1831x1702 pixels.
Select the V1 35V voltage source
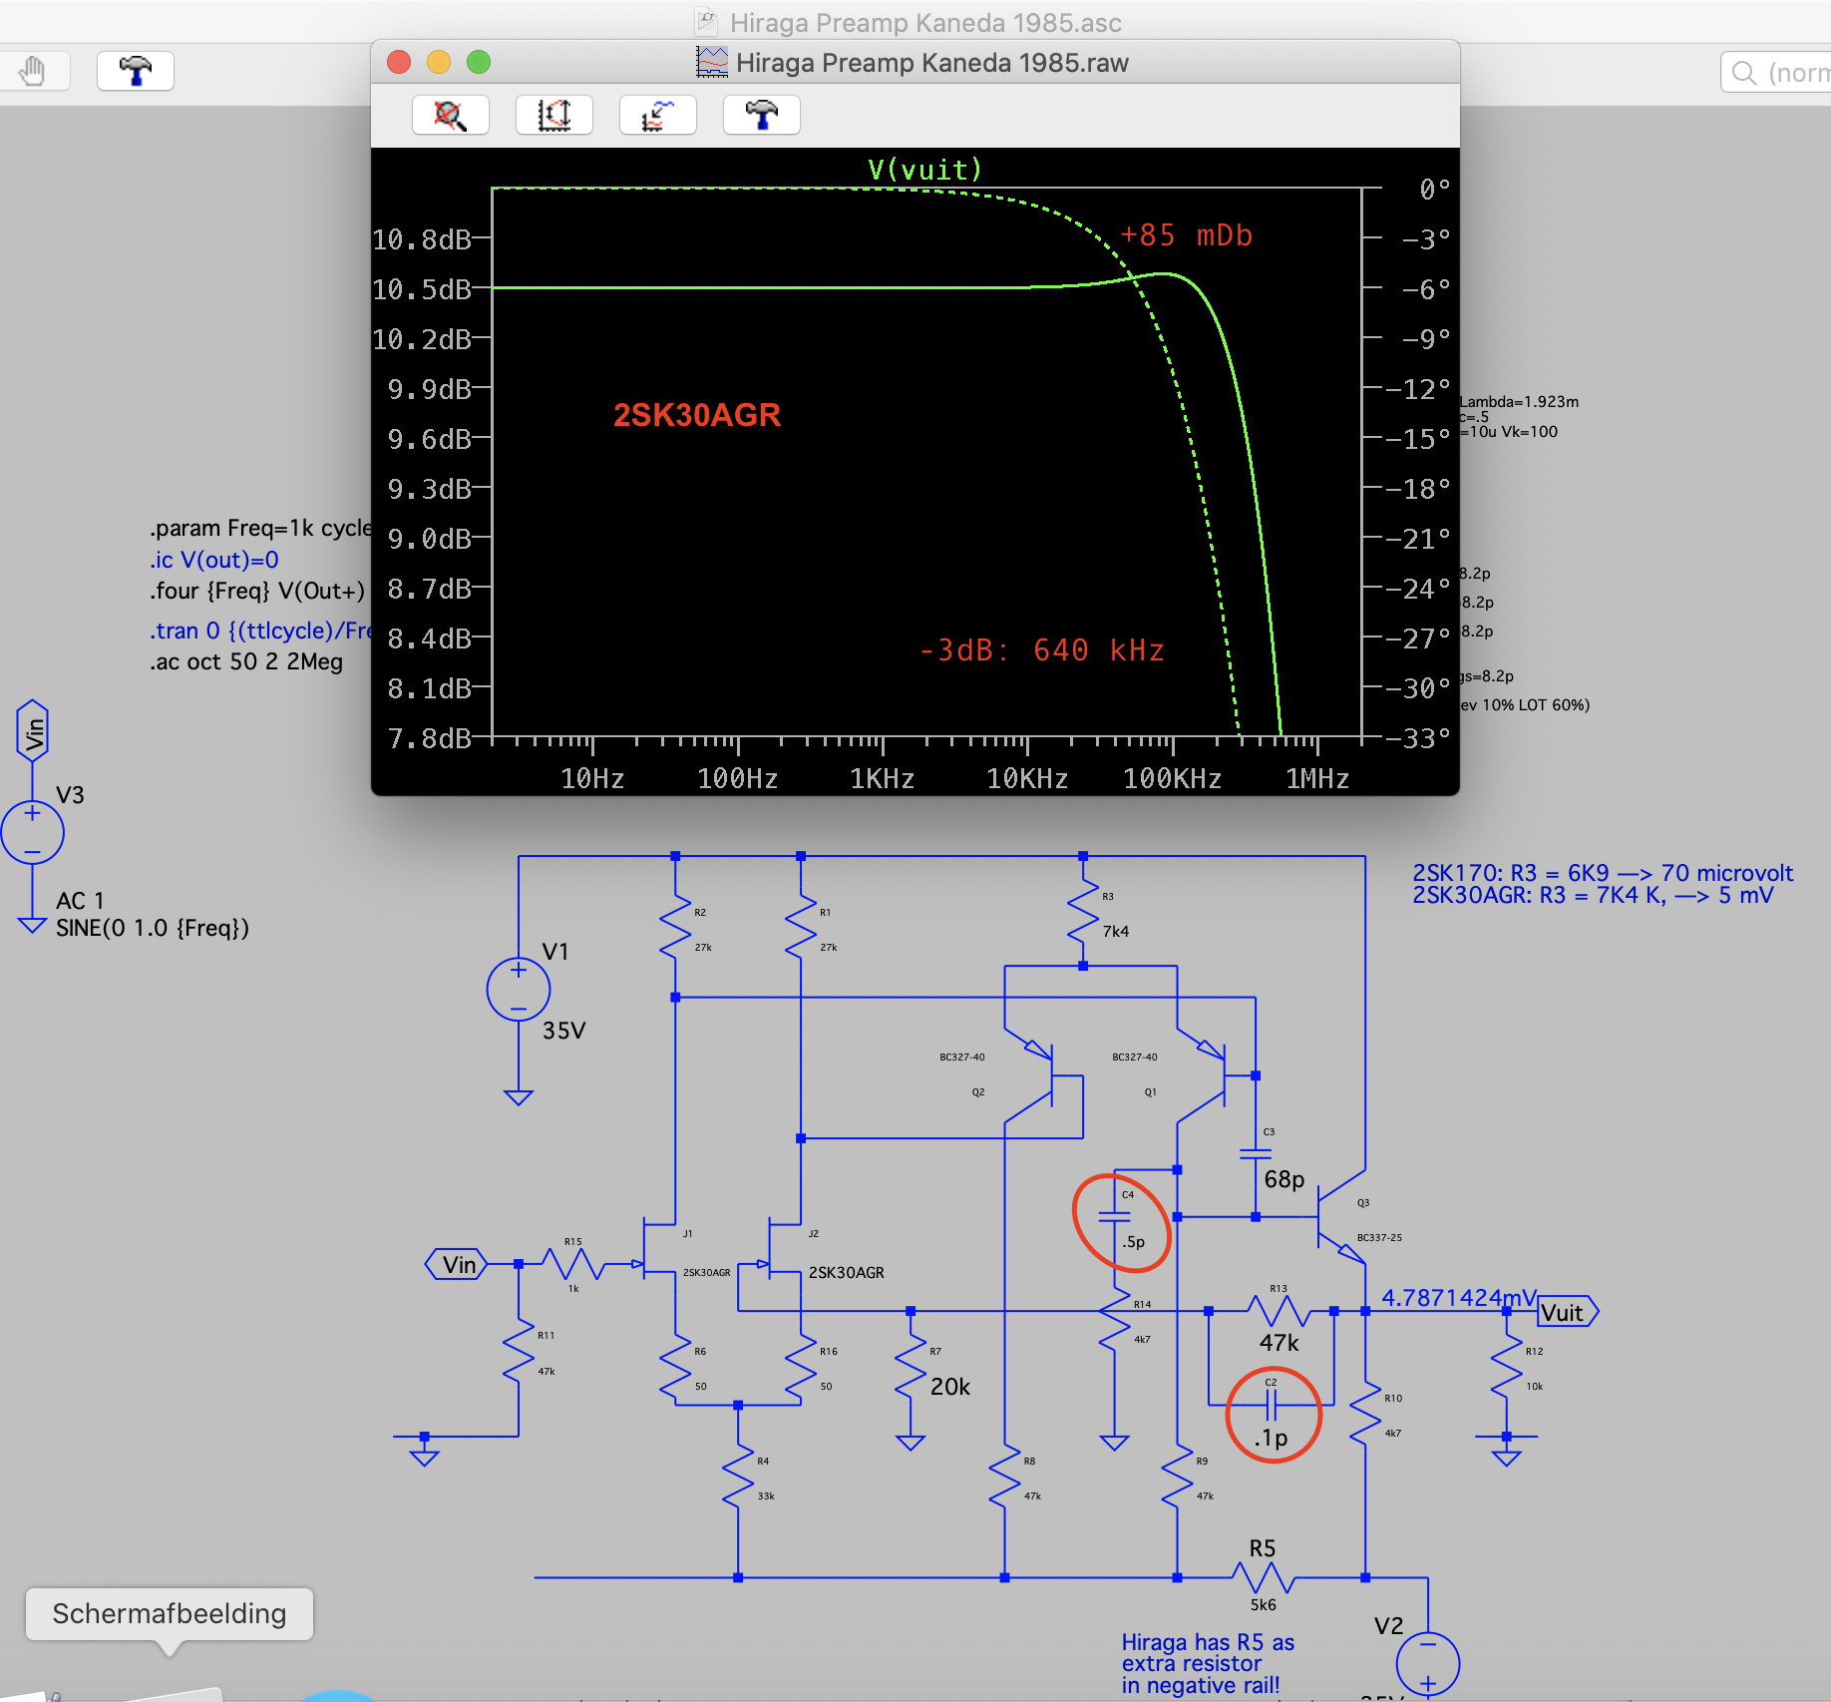[x=519, y=990]
